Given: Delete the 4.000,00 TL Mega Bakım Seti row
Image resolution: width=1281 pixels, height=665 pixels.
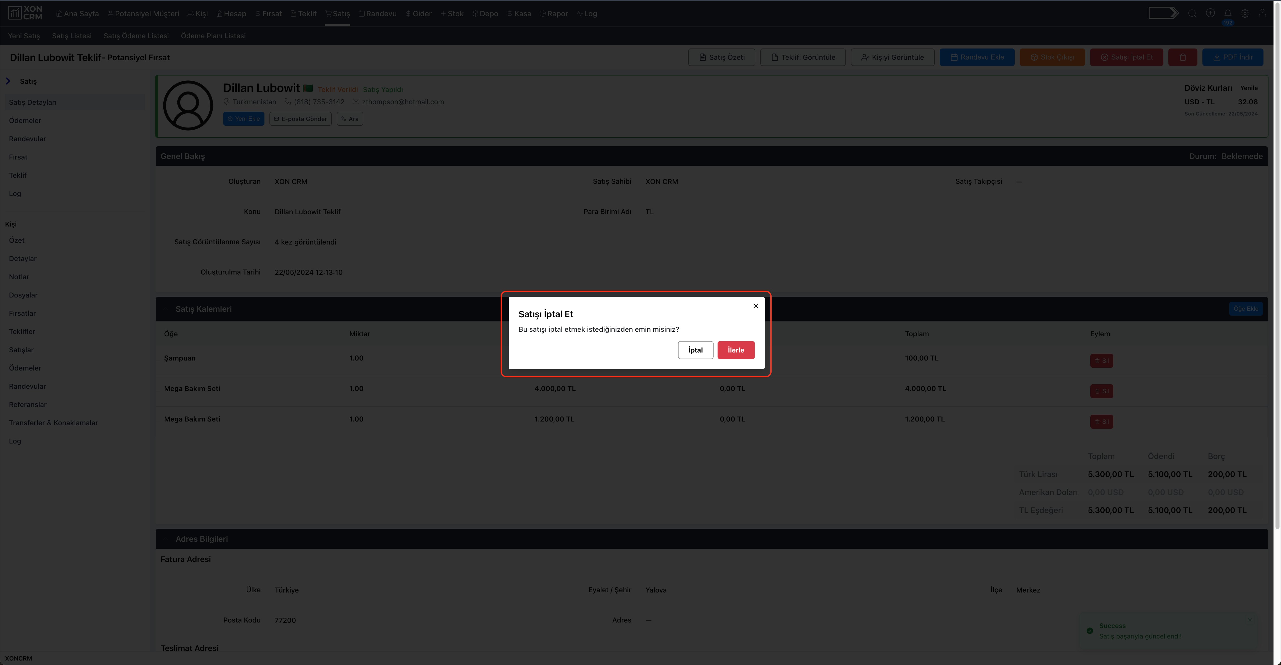Looking at the screenshot, I should coord(1101,391).
